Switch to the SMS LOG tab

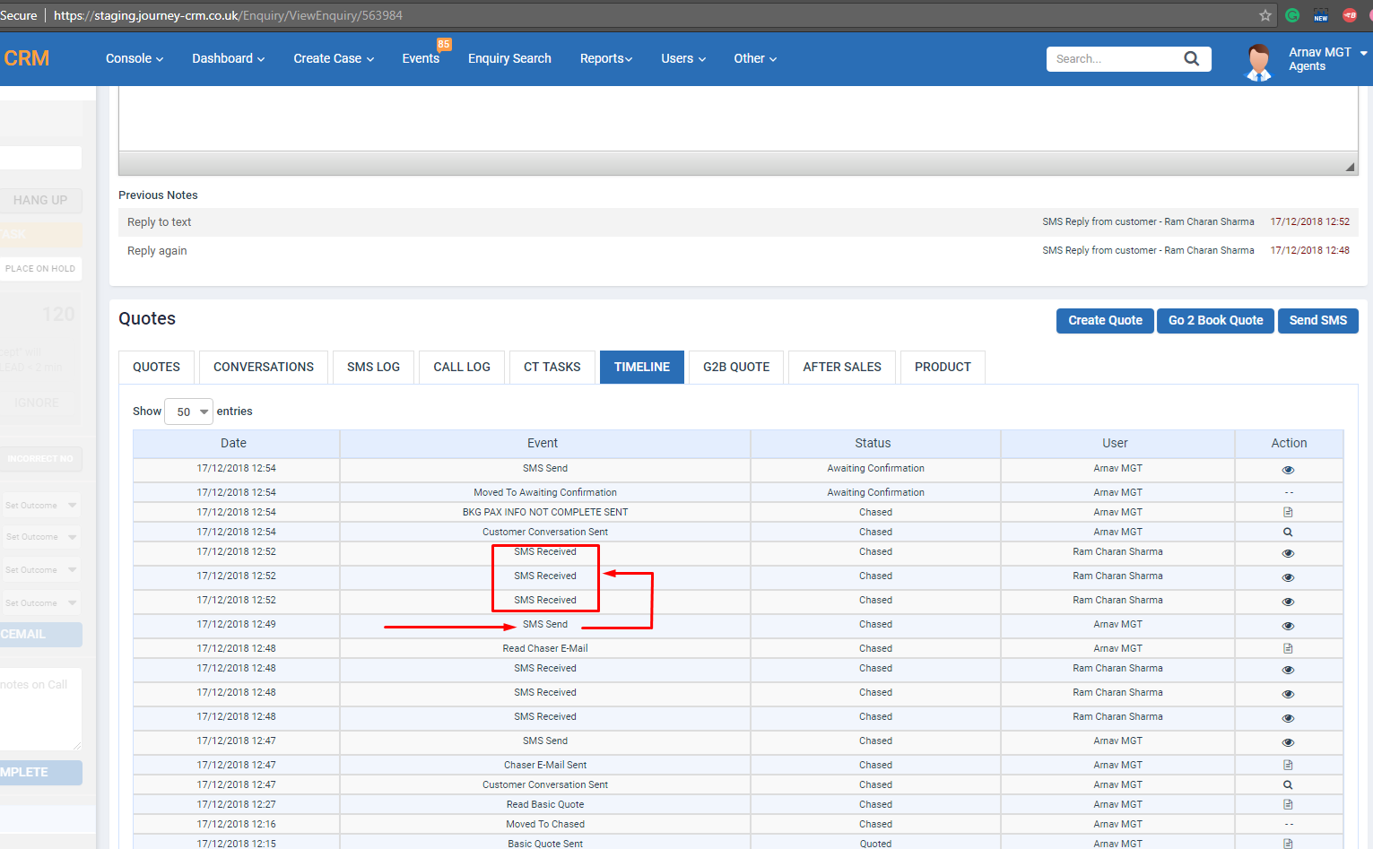click(x=373, y=367)
